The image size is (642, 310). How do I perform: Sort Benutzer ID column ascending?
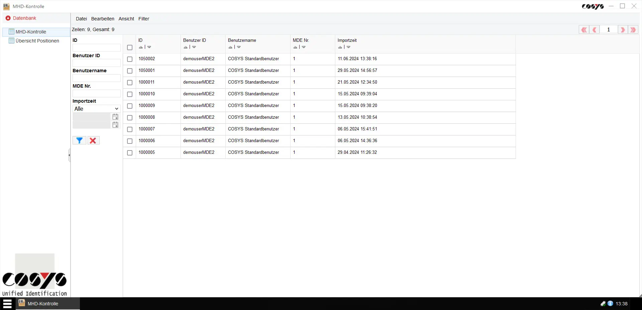pos(186,47)
